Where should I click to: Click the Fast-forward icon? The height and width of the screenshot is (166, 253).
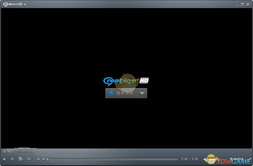(x=44, y=159)
